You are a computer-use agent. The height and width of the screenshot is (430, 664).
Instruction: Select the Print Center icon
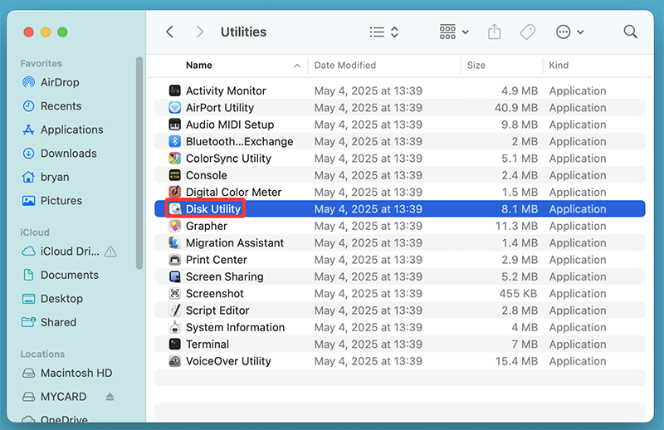coord(175,260)
